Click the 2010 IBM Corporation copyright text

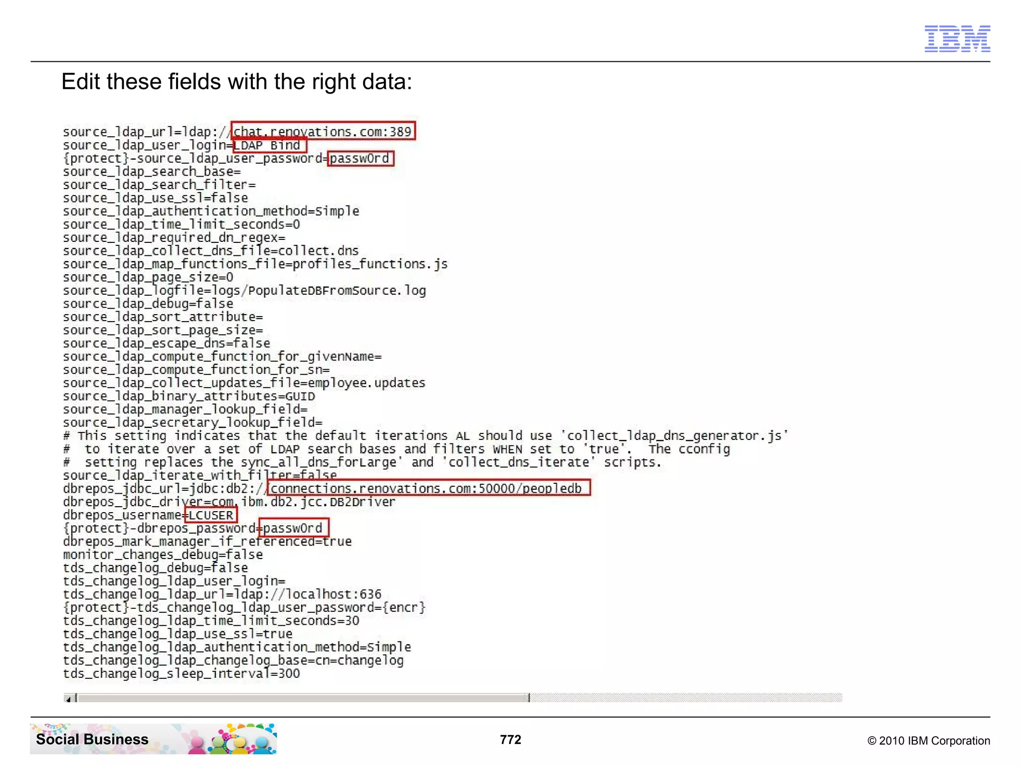[928, 741]
